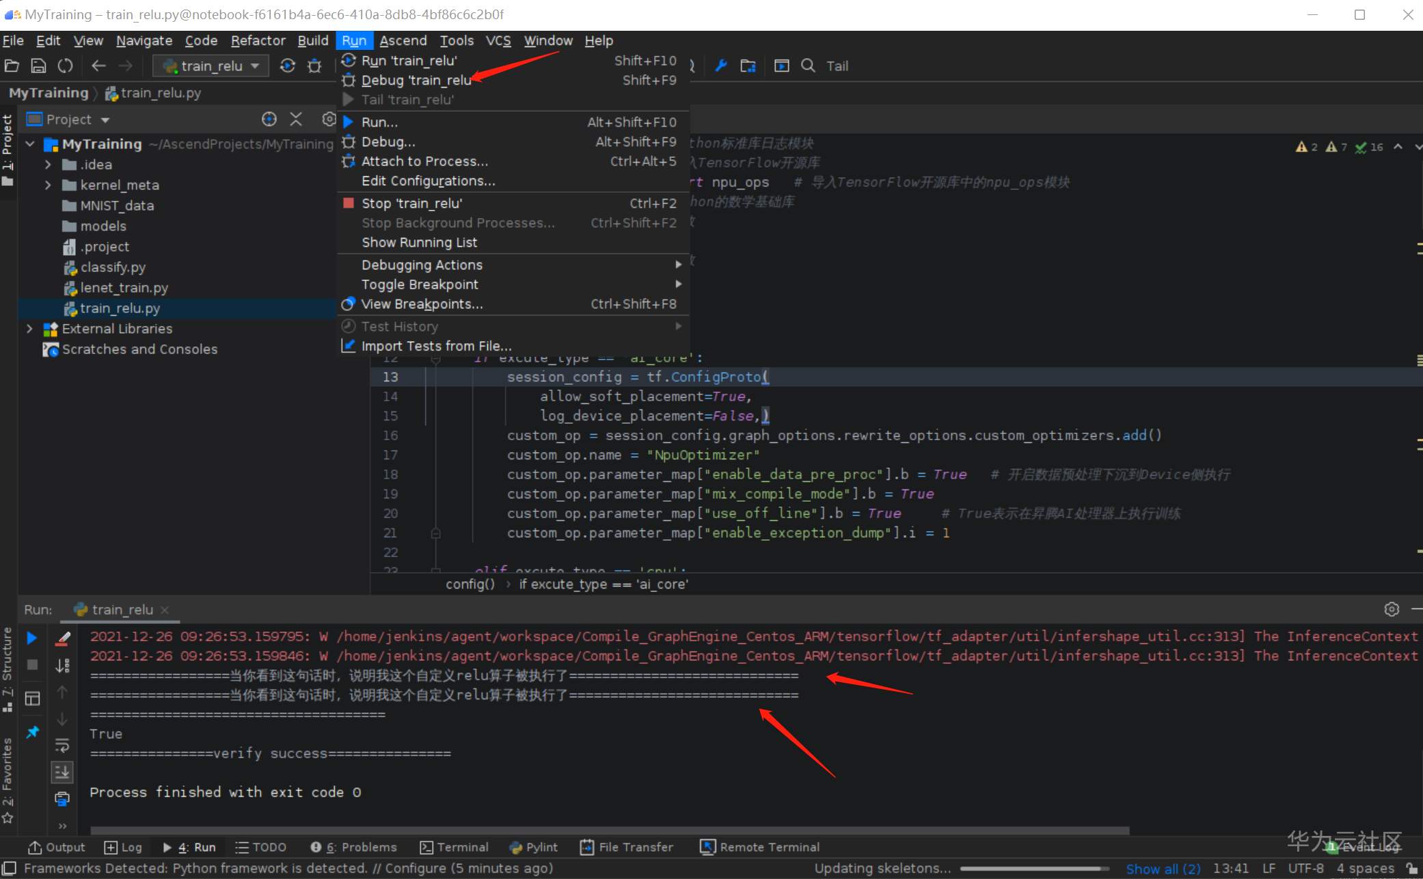The height and width of the screenshot is (879, 1423).
Task: Toggle the pin tab icon
Action: click(x=32, y=732)
